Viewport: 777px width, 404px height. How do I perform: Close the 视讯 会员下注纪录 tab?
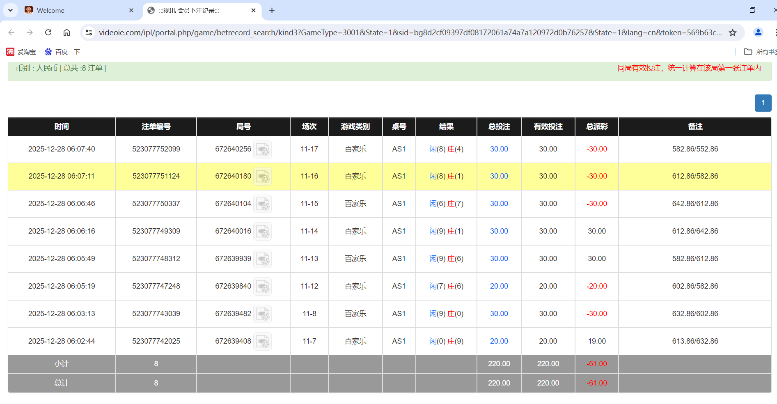click(x=253, y=10)
